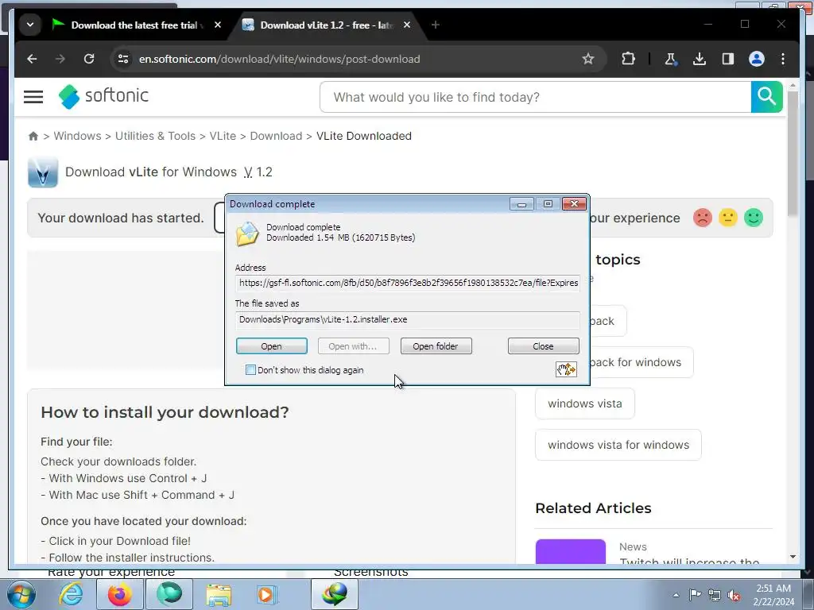Open Windows Explorer folder taskbar icon
This screenshot has width=814, height=610.
click(219, 596)
